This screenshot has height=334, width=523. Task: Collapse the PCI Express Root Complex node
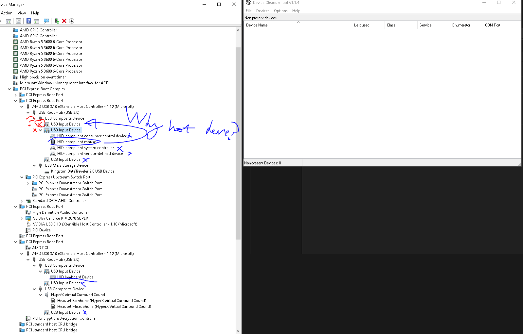9,89
